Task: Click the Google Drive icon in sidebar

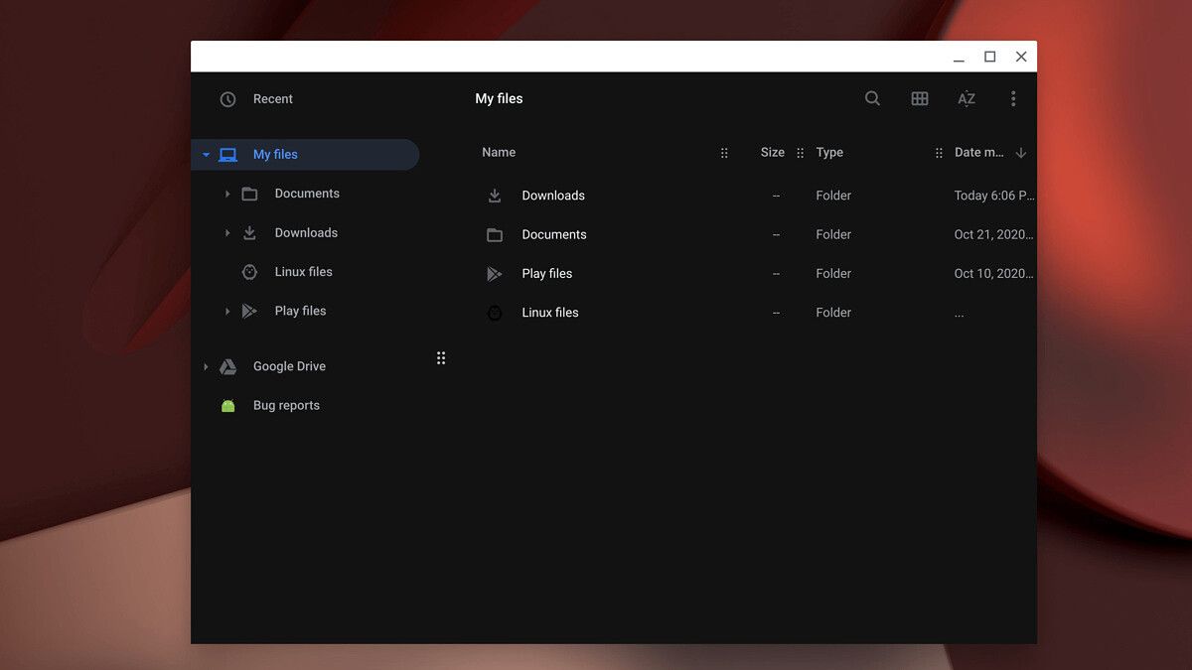Action: pos(227,365)
